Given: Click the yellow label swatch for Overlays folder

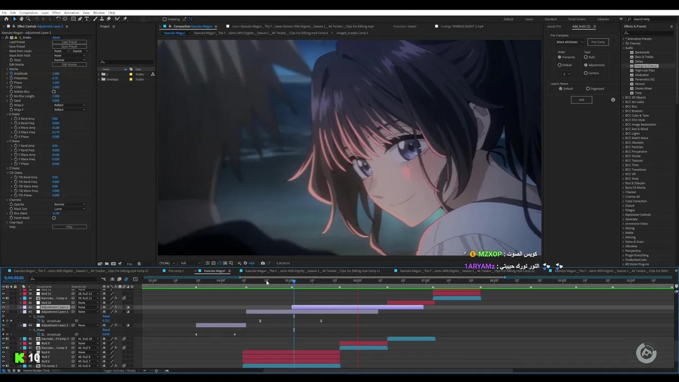Looking at the screenshot, I should (131, 79).
